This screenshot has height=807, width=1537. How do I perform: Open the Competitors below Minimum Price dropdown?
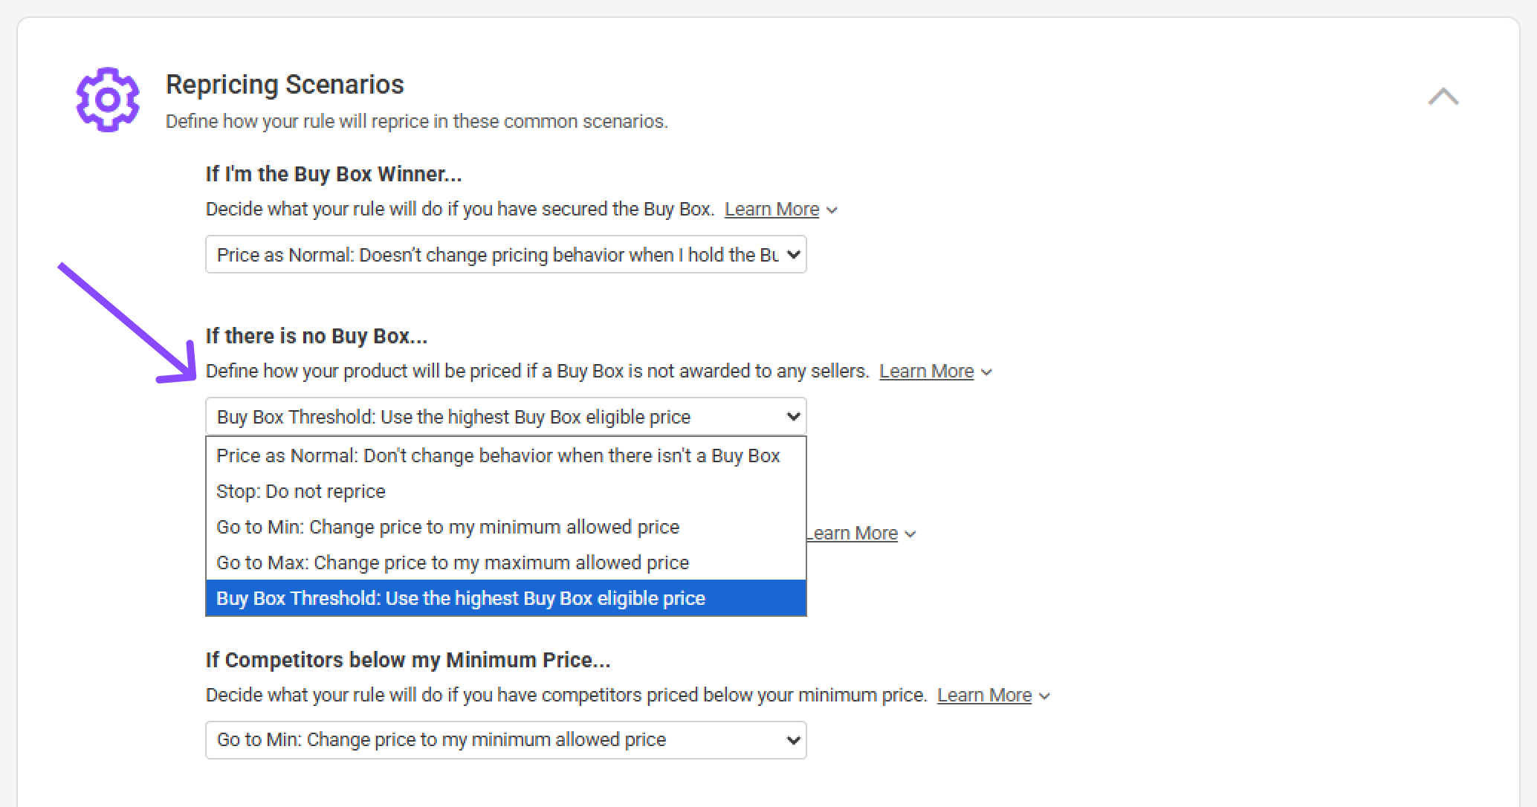(x=505, y=740)
